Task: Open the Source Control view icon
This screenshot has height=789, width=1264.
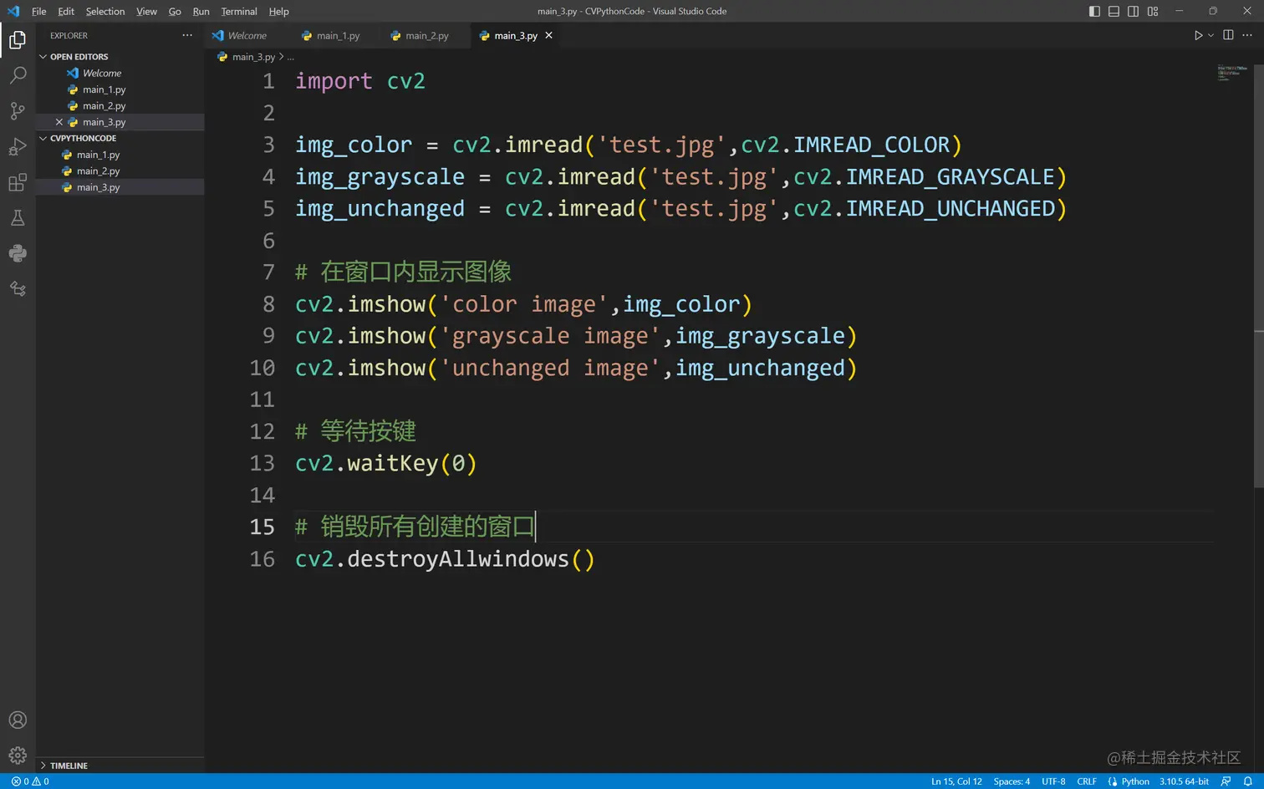Action: coord(18,111)
